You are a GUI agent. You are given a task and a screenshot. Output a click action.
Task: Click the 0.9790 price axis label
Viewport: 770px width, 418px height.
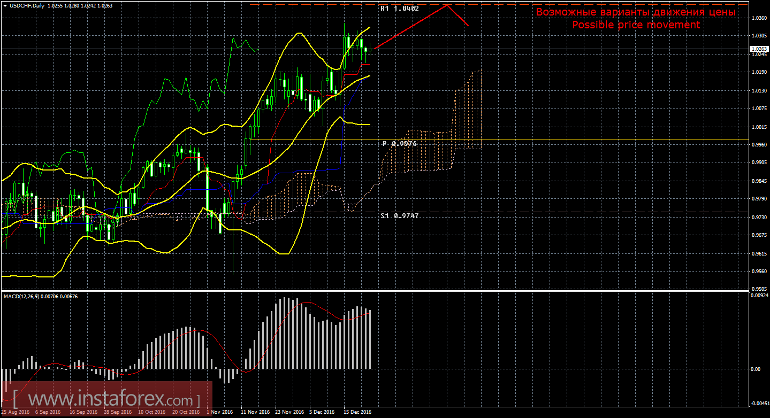coord(759,199)
